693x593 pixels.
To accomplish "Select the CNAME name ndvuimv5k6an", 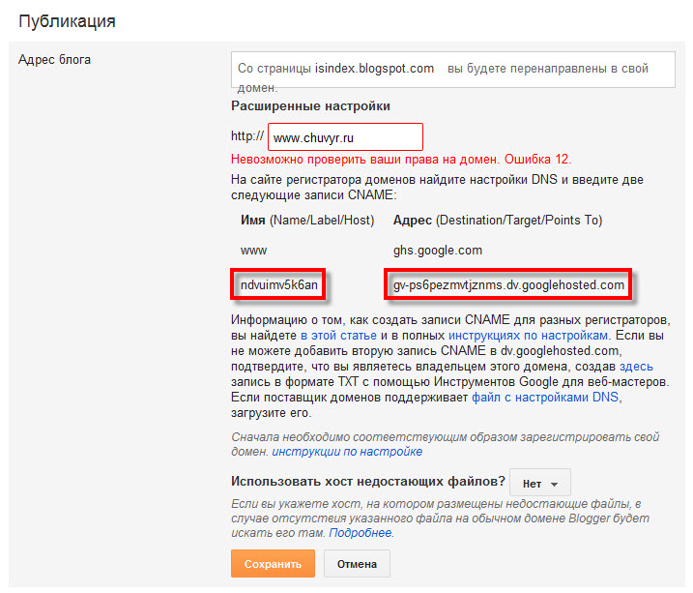I will coord(278,284).
